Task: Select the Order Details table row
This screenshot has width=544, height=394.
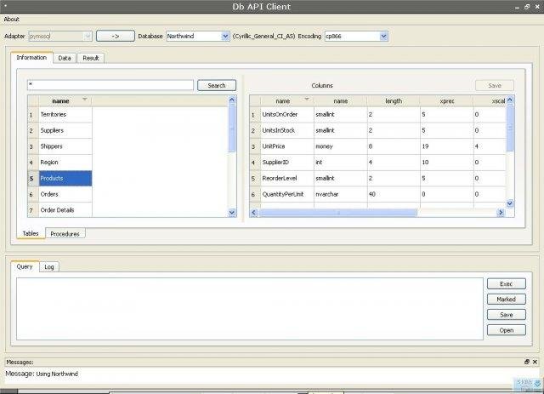Action: (65, 210)
